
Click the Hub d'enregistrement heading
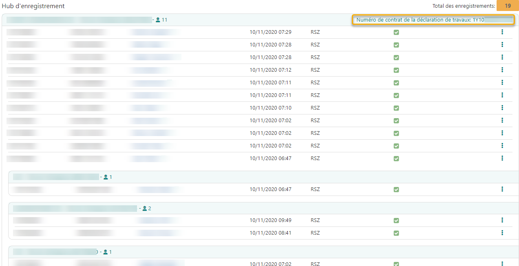click(x=33, y=6)
